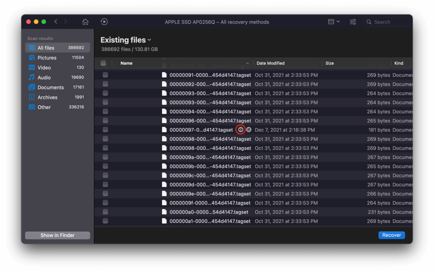Screen dimensions: 434x272
Task: Select the 000000a0-0000...54d4147.tagset file name
Action: click(209, 212)
